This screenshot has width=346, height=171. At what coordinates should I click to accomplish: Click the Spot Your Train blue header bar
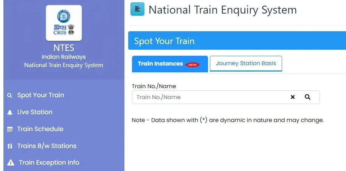coord(237,41)
